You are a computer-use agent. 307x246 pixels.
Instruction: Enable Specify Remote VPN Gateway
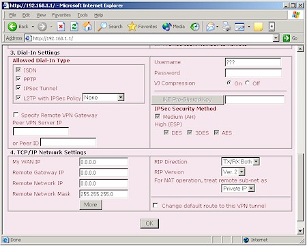point(16,114)
